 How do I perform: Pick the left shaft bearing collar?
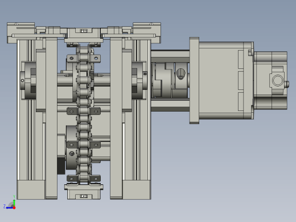28,80
